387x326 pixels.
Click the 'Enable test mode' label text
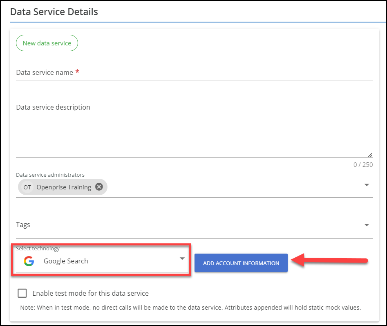click(90, 293)
